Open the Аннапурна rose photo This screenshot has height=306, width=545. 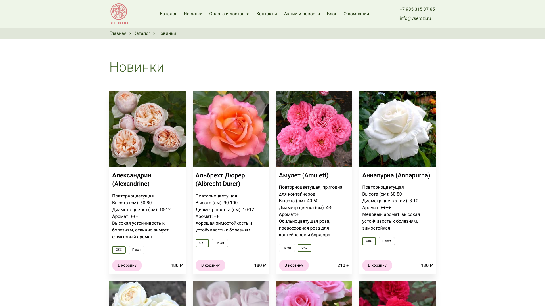tap(397, 129)
